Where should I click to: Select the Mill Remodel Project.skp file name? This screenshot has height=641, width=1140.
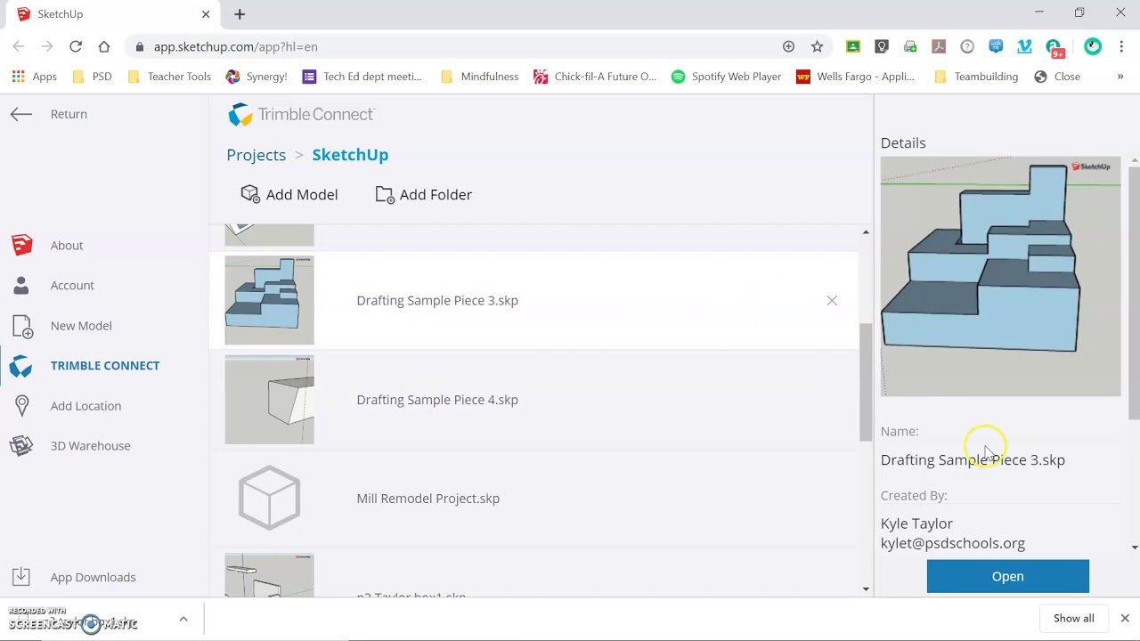pyautogui.click(x=427, y=499)
